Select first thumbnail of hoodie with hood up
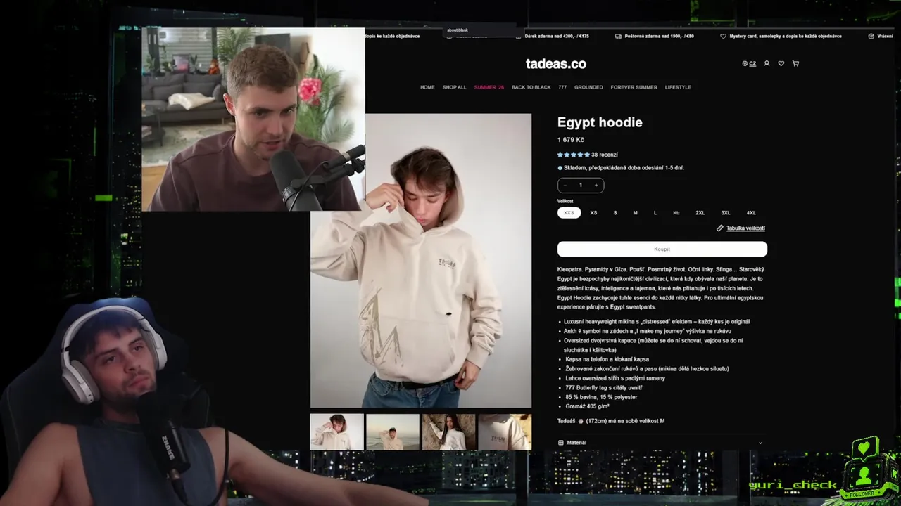This screenshot has height=506, width=901. pos(337,432)
